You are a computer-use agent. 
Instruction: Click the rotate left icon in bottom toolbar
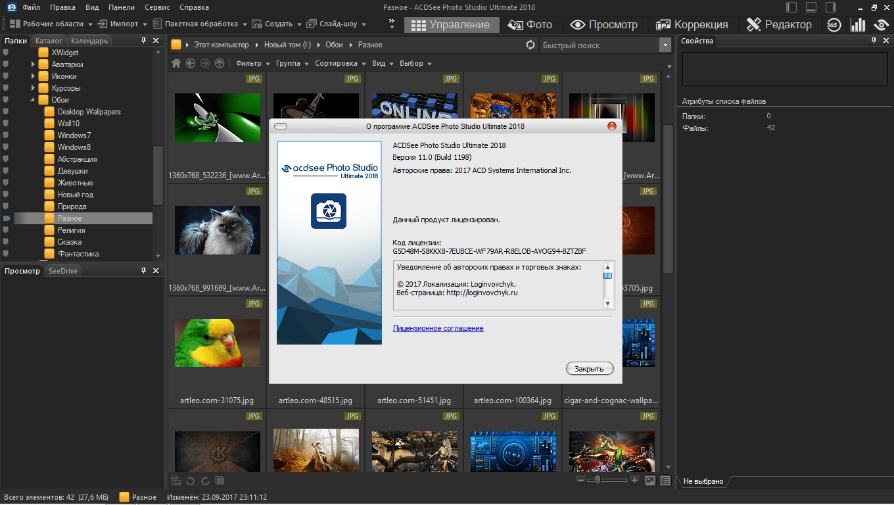point(191,481)
